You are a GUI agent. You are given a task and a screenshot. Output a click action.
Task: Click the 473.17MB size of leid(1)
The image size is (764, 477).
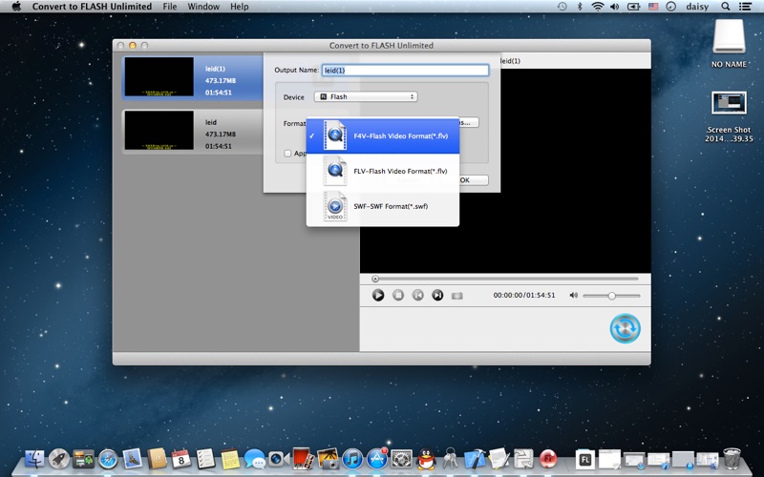[x=221, y=80]
